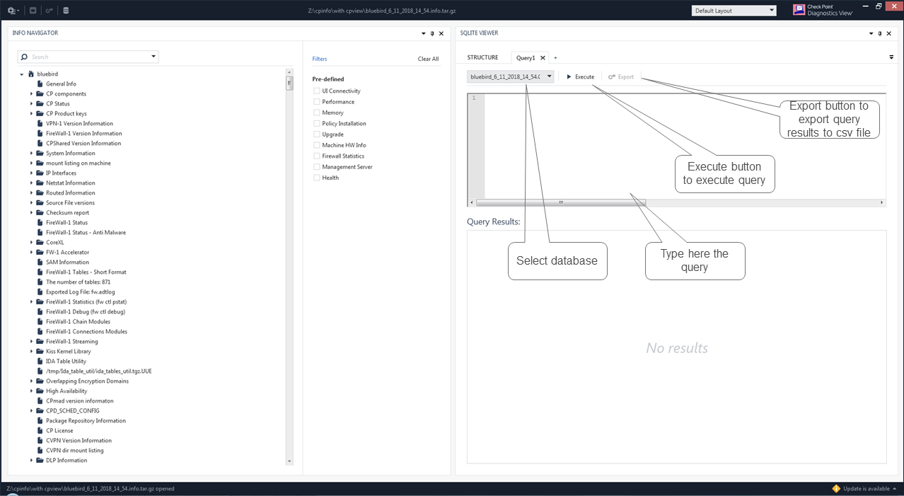Select Package Repository Information item
The image size is (904, 496).
(x=86, y=420)
